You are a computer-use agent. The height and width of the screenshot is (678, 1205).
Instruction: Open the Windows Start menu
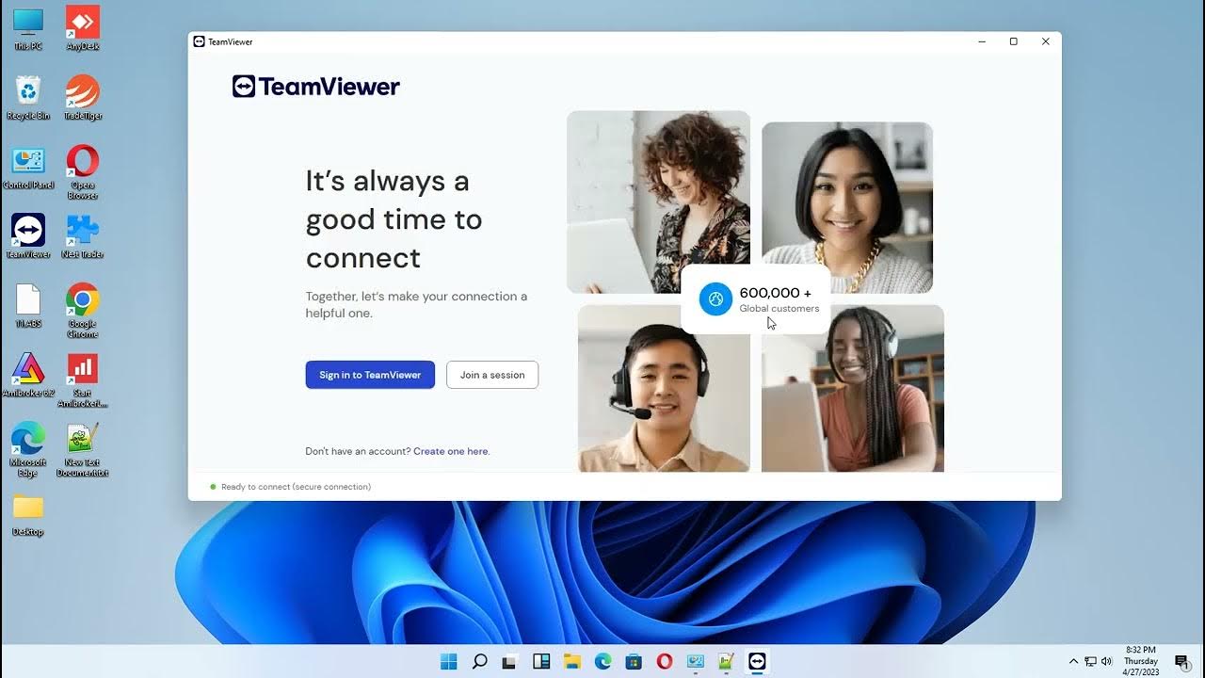point(449,661)
